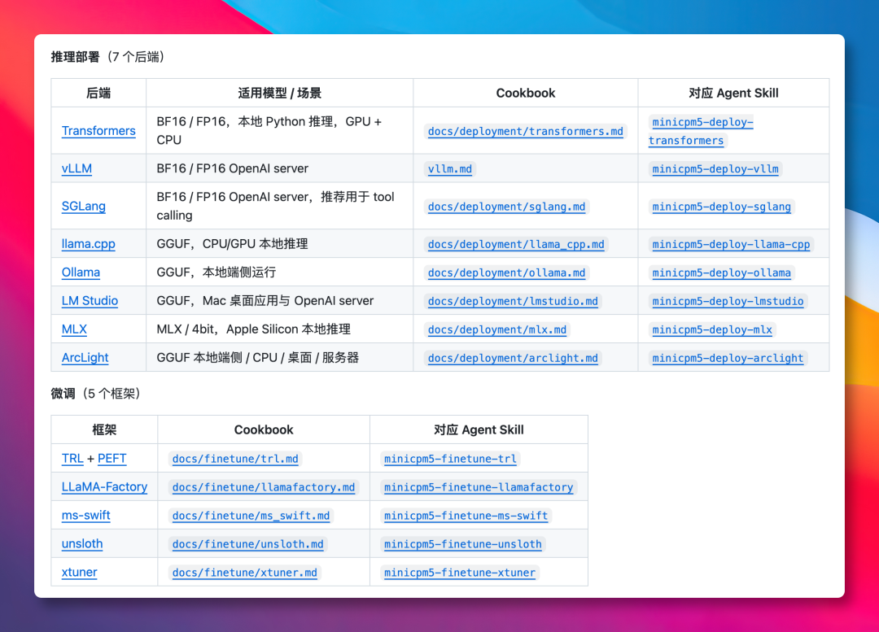Click the '适用模型 / 场景' column header
This screenshot has width=879, height=632.
(x=279, y=93)
